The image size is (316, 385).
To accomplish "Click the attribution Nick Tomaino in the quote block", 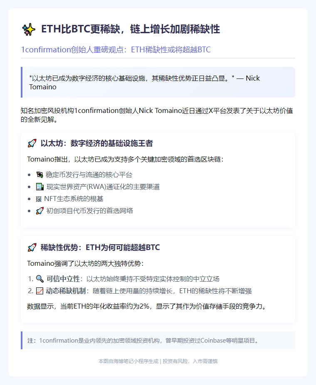I will click(144, 83).
